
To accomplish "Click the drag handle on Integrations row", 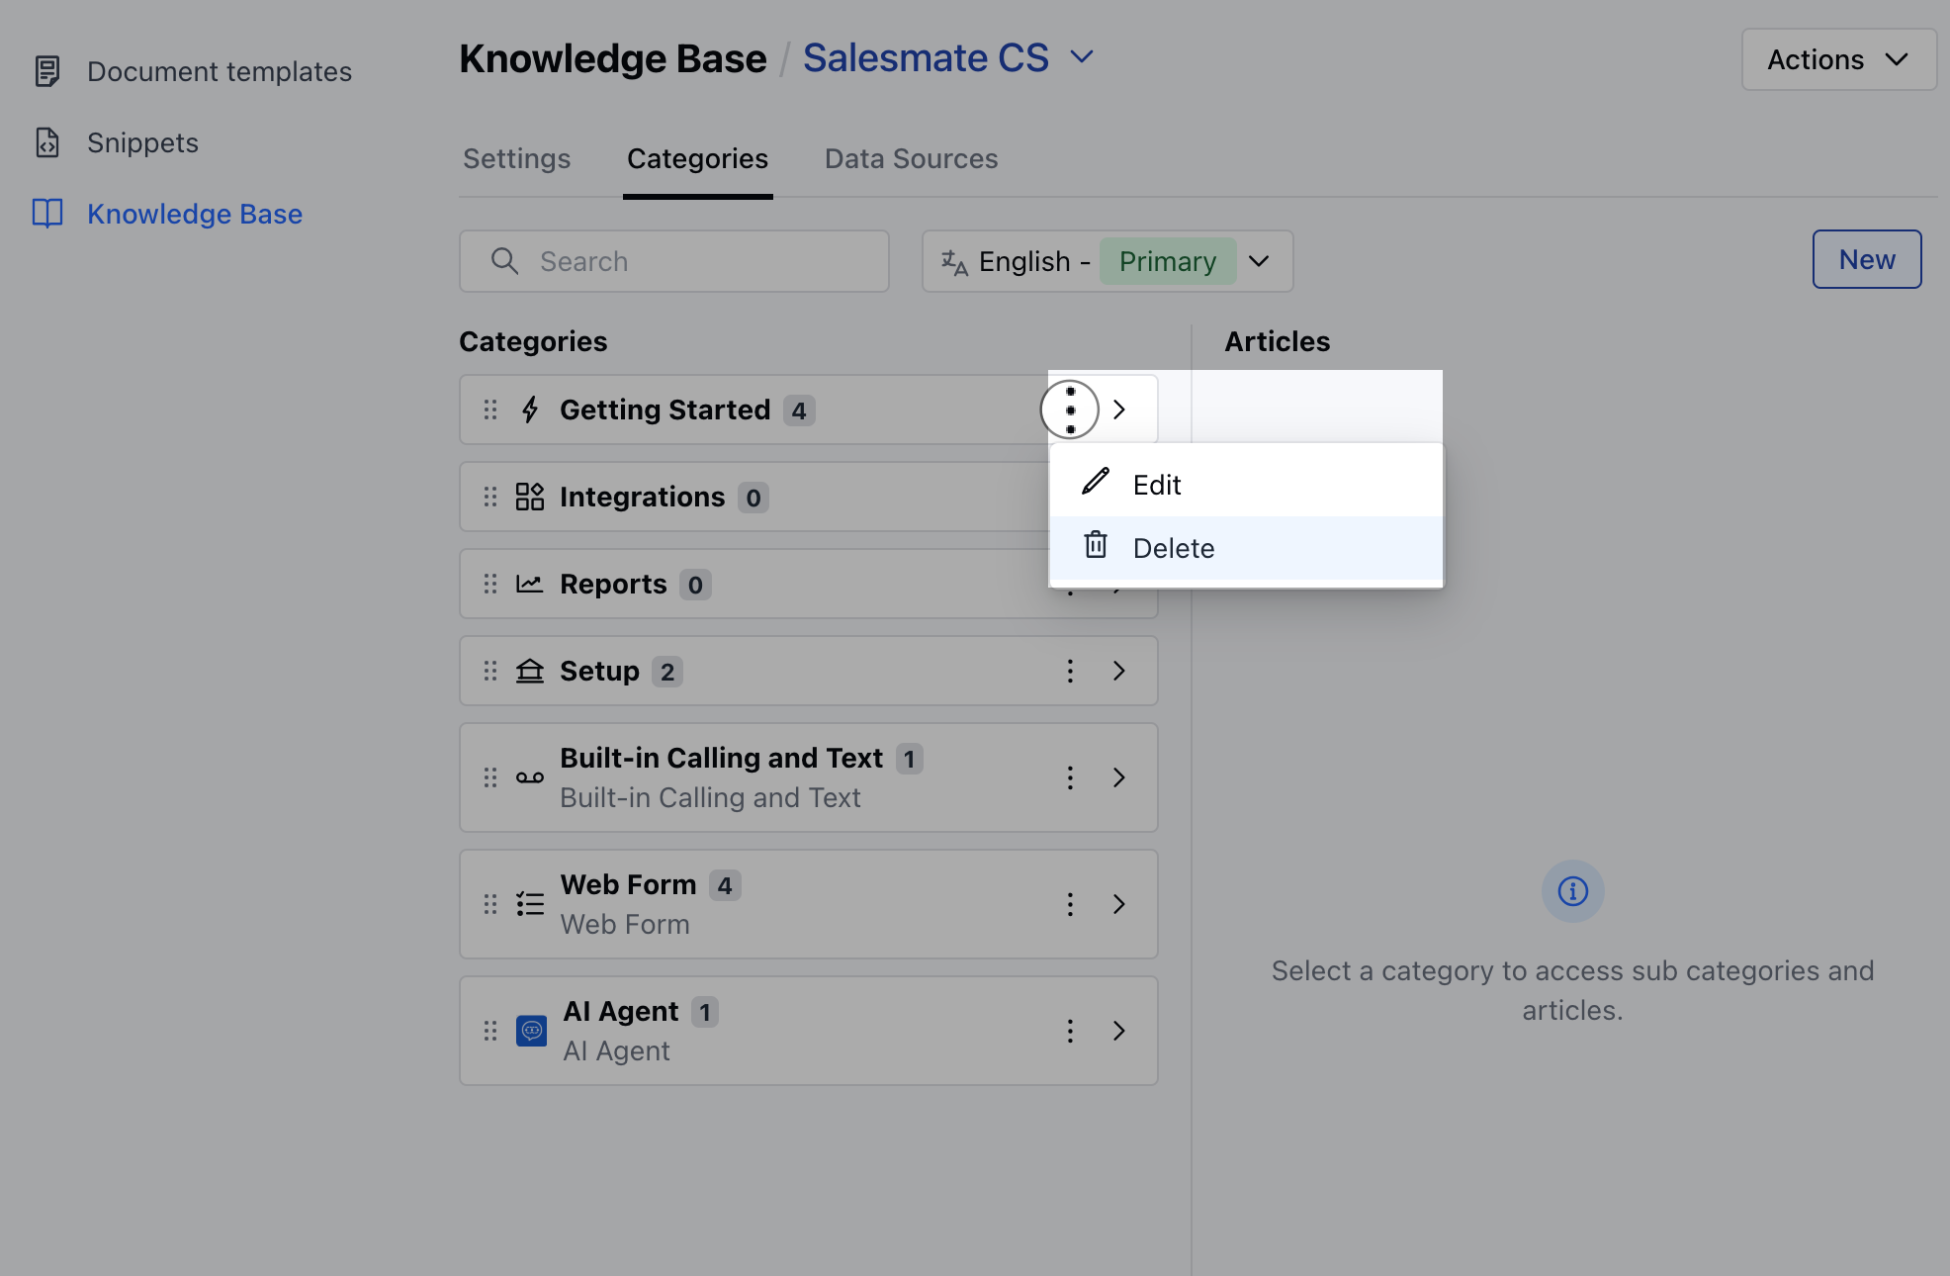I will (490, 497).
